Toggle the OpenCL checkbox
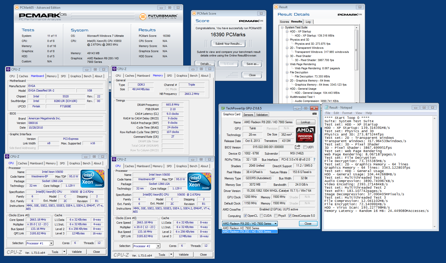 245,216
